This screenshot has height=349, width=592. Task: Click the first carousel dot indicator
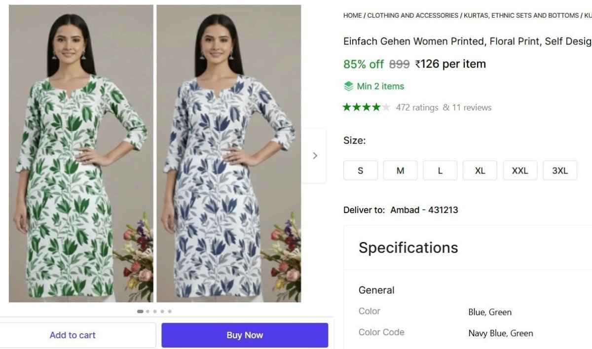140,311
